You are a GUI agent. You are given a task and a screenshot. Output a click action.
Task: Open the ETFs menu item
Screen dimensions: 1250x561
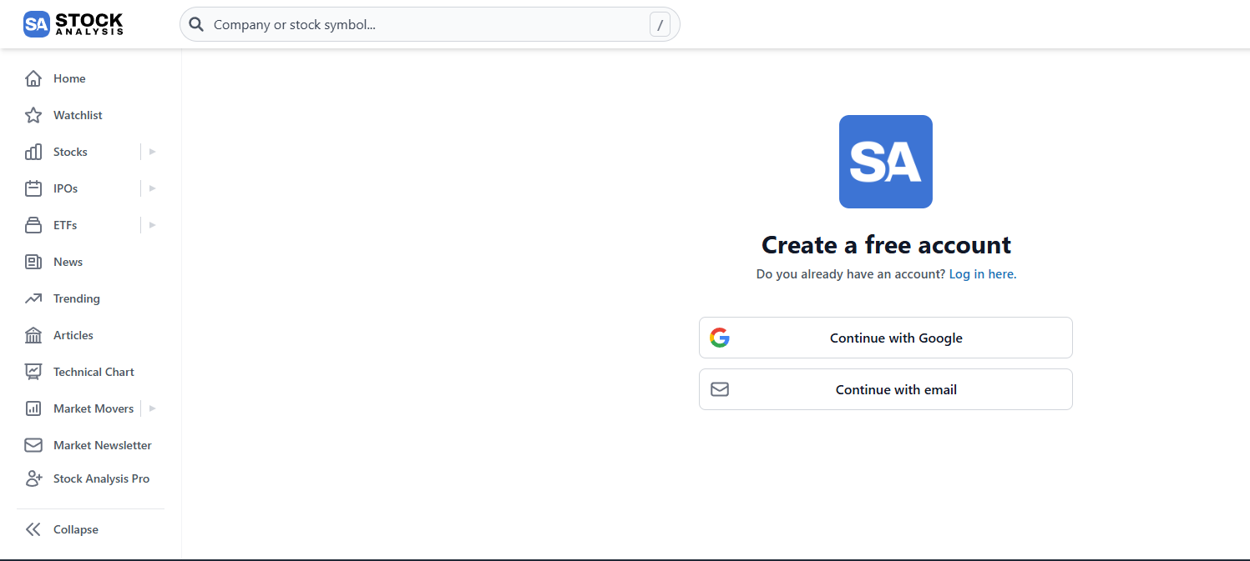click(65, 225)
